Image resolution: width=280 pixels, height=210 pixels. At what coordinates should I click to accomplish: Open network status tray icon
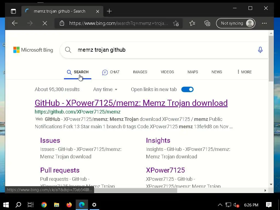pos(228,205)
